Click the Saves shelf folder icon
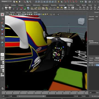 (58, 8)
